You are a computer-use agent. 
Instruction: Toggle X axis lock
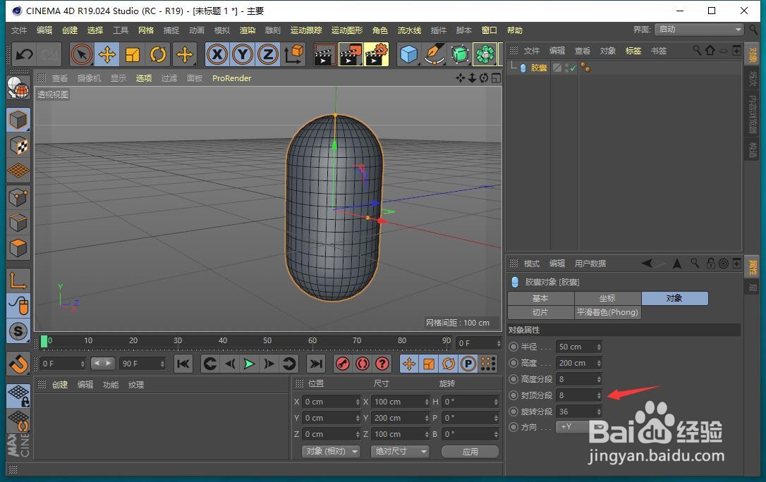point(217,54)
